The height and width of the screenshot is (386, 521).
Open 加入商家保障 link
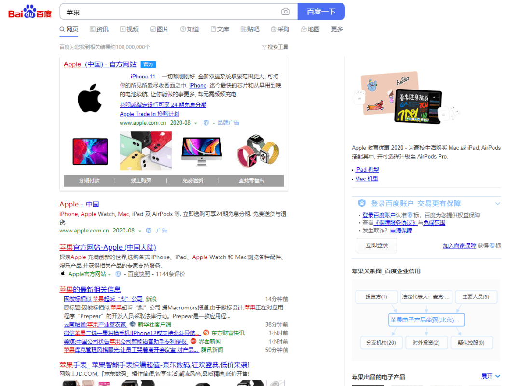459,246
